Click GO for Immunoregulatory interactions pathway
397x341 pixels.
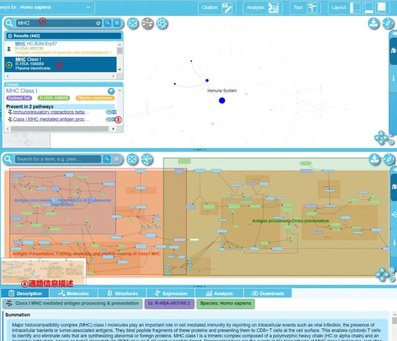(111, 112)
